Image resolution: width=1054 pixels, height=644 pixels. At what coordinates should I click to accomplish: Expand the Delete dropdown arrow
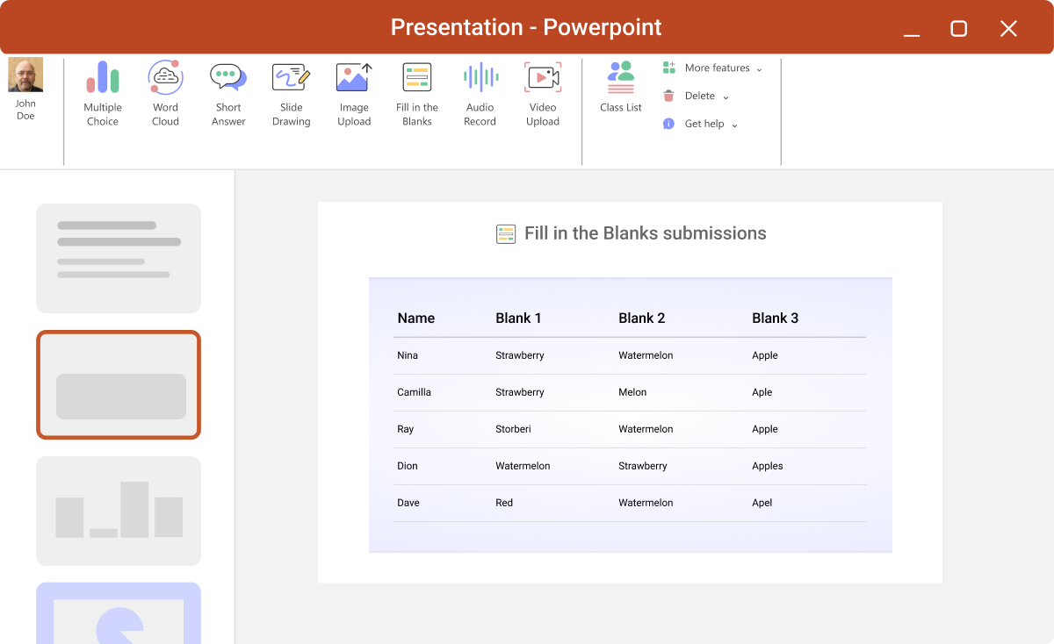(x=726, y=97)
